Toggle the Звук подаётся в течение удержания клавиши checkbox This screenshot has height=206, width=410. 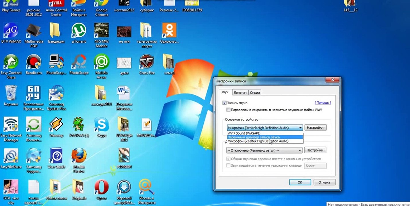pyautogui.click(x=228, y=165)
